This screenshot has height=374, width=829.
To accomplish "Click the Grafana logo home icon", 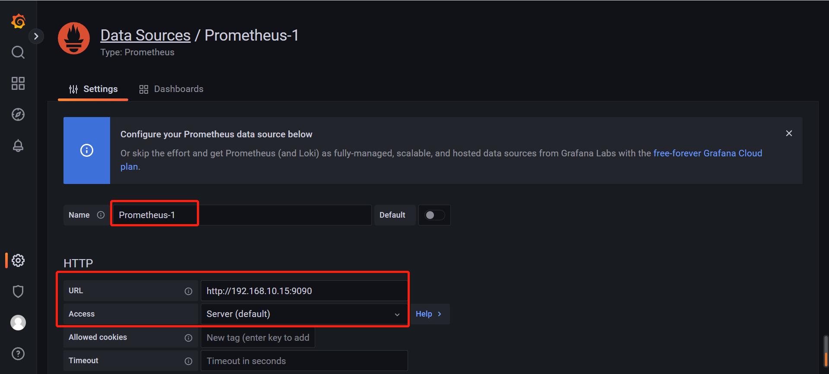I will pyautogui.click(x=18, y=21).
